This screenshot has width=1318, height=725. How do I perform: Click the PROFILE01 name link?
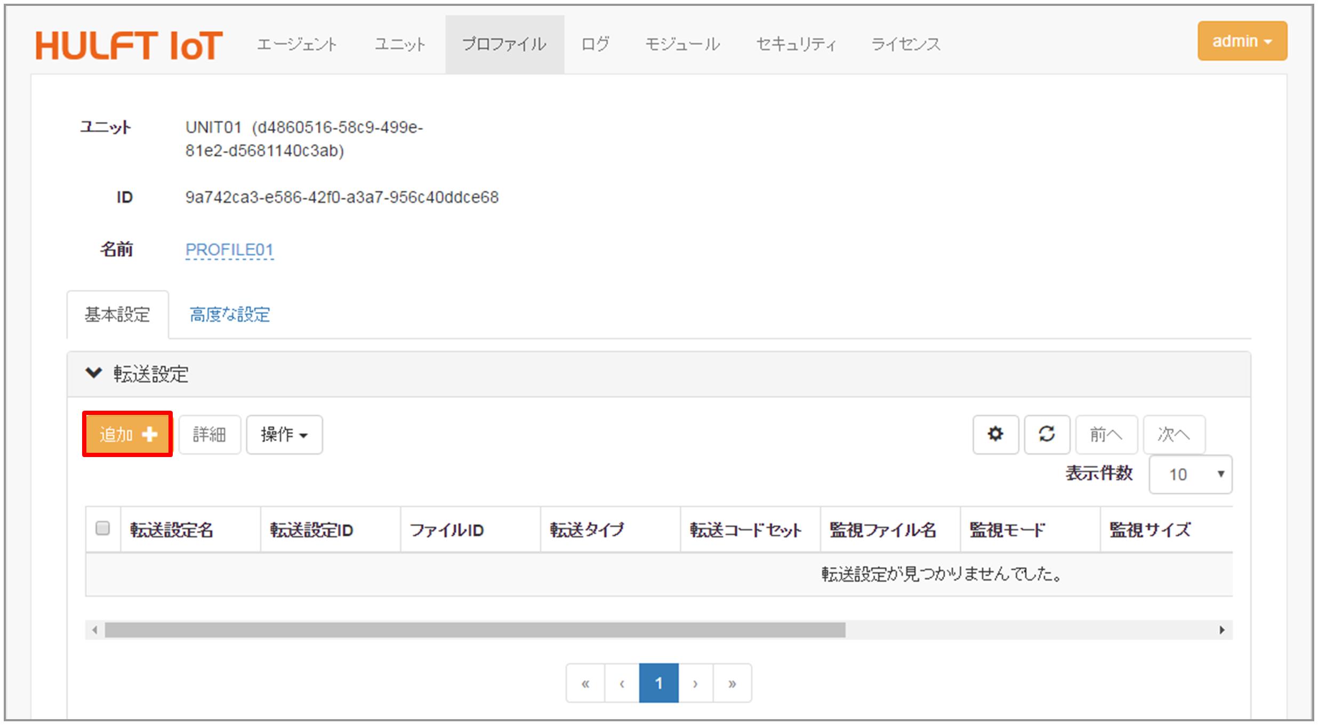coord(229,249)
